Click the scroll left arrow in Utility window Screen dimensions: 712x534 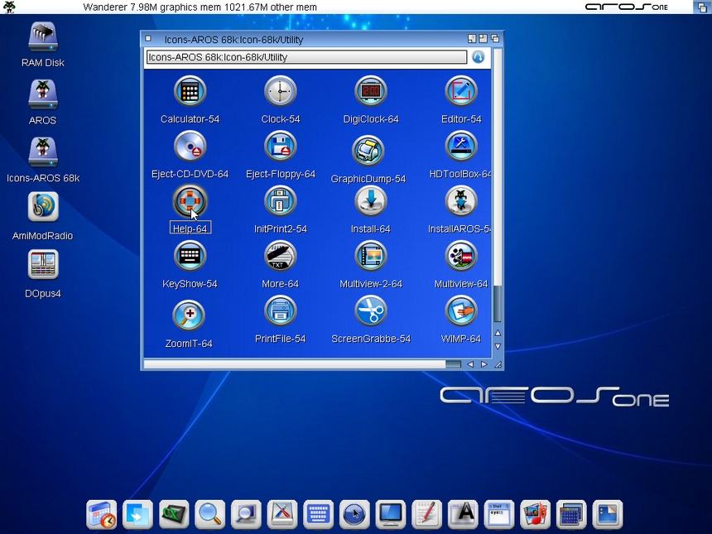470,364
